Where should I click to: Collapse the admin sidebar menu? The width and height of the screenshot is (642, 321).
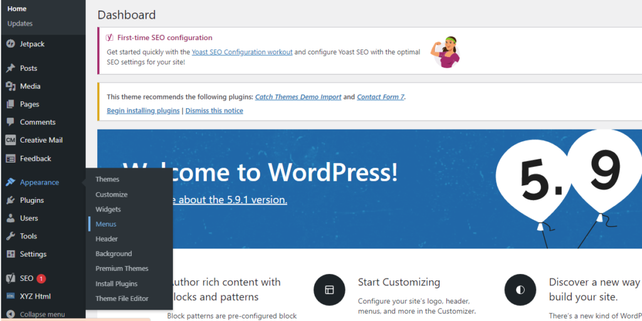click(x=43, y=315)
